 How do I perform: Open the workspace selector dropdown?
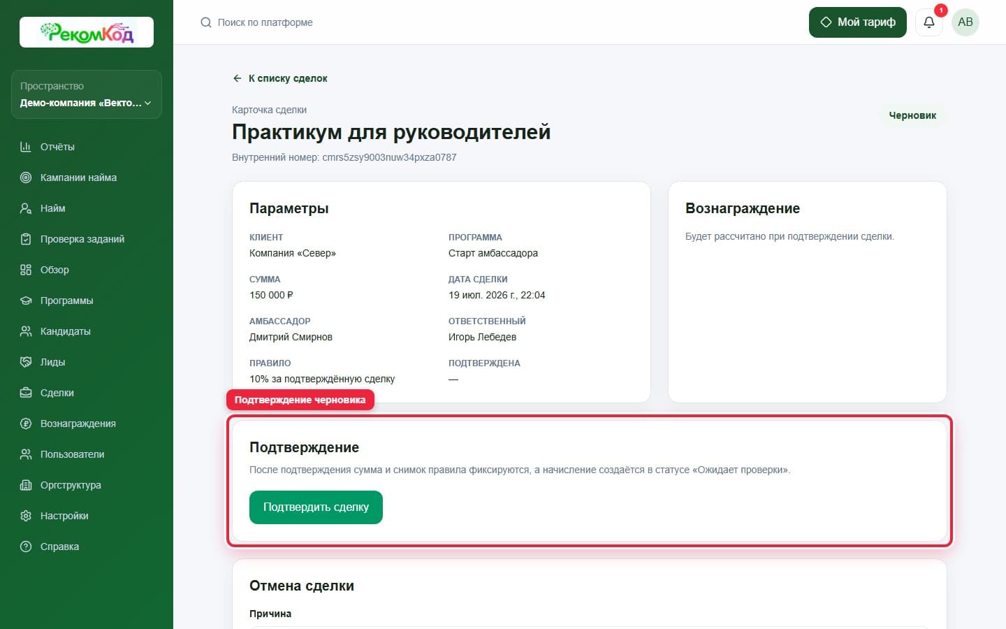[x=87, y=94]
